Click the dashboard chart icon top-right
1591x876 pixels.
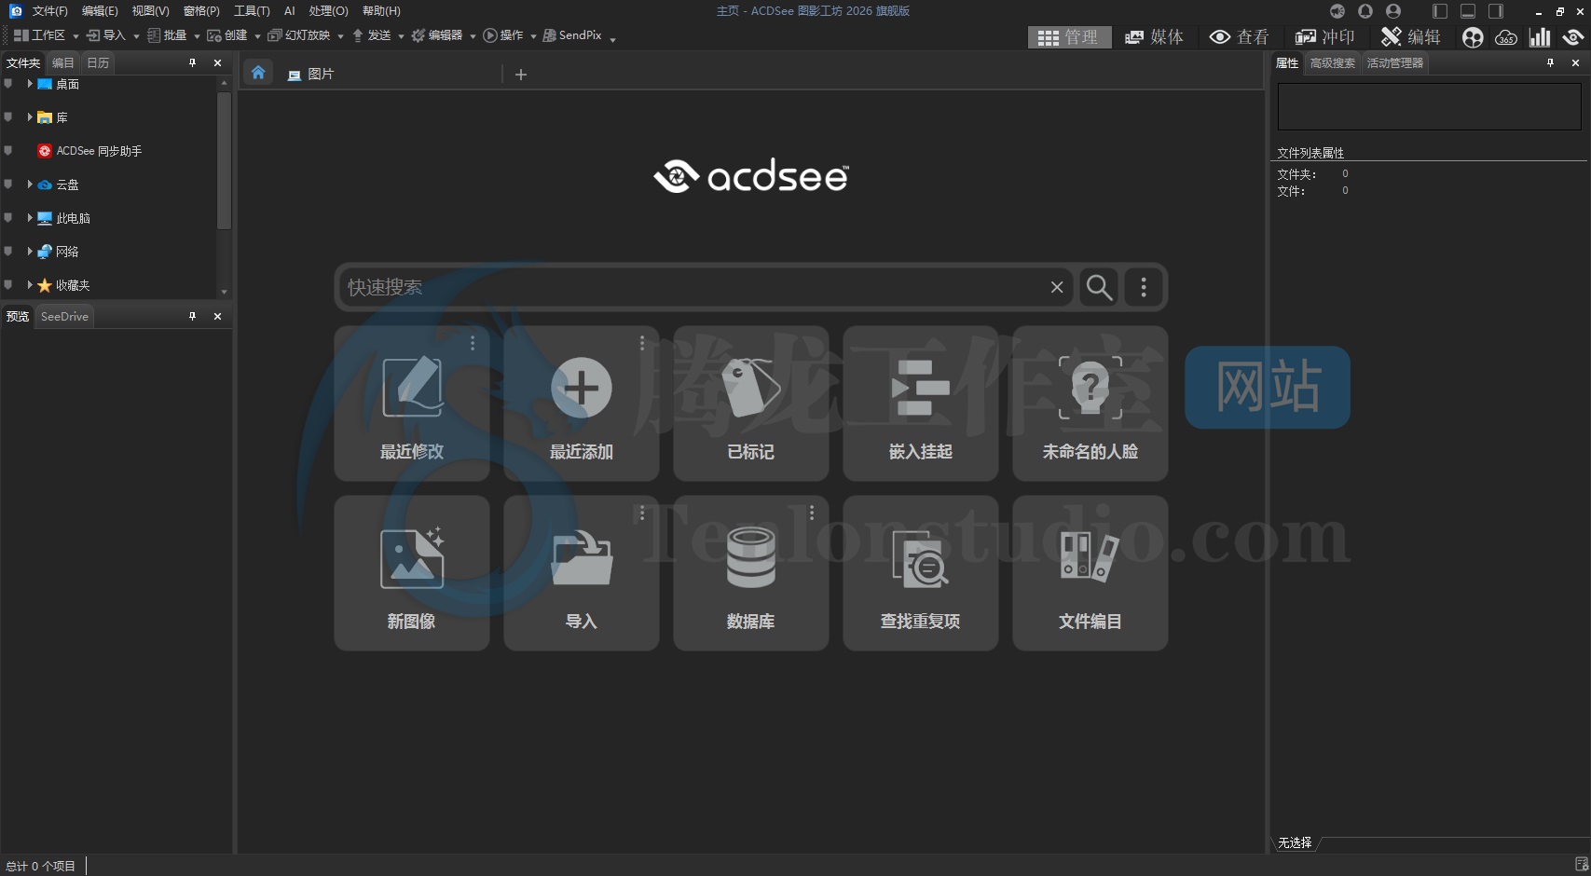click(1540, 37)
